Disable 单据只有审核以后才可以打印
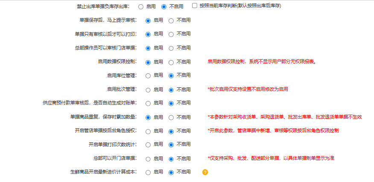Screen dimensions: 374x182 click(x=171, y=34)
